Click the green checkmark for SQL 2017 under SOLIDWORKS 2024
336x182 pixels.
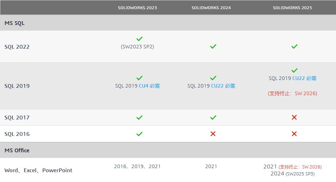click(x=213, y=118)
